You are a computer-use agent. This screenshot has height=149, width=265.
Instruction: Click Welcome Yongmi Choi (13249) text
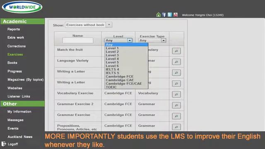click(202, 15)
